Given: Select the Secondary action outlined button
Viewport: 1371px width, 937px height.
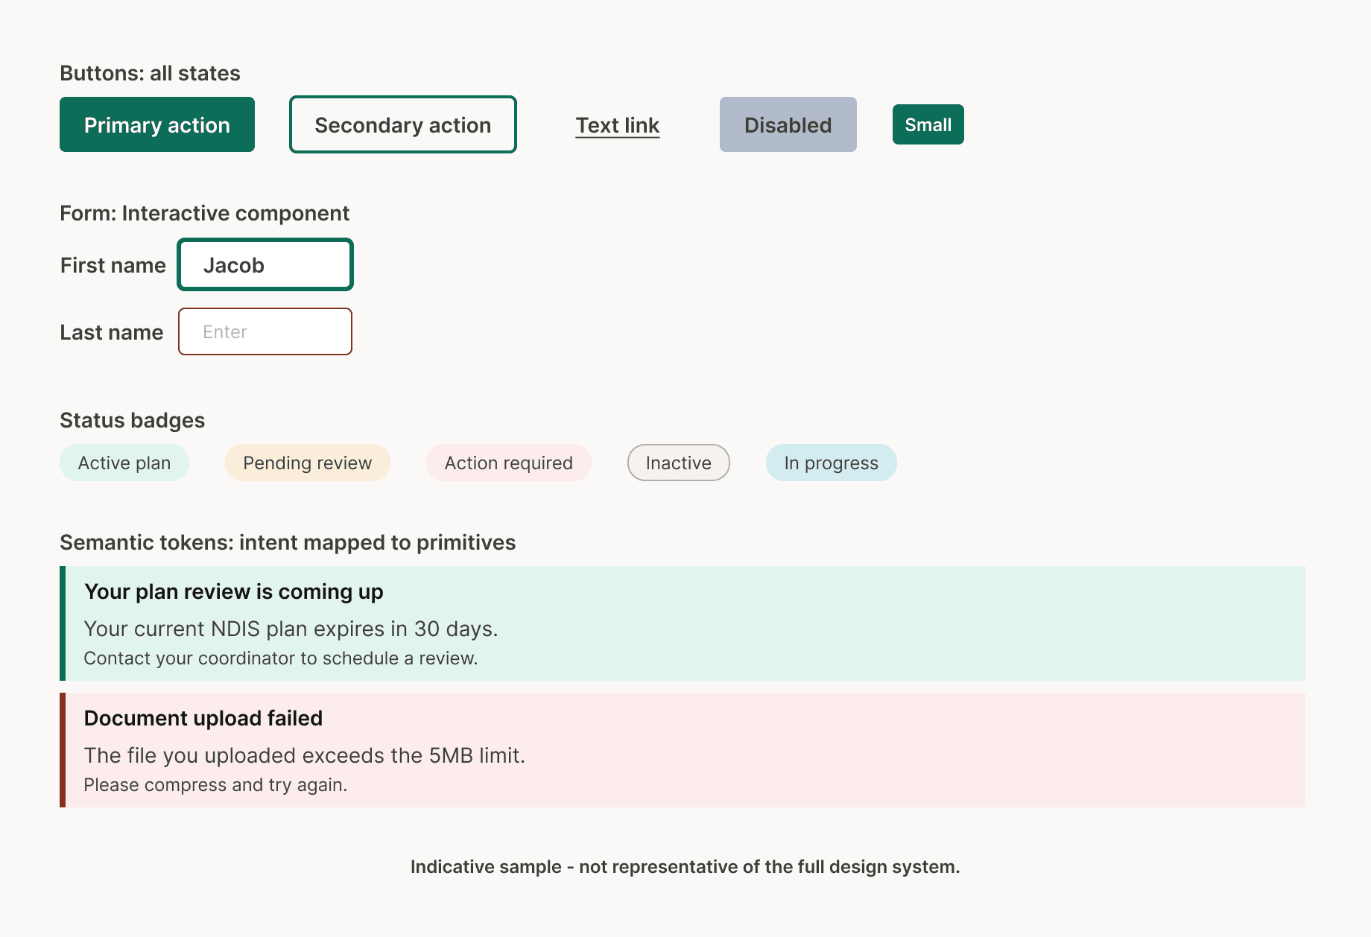Looking at the screenshot, I should click(403, 124).
